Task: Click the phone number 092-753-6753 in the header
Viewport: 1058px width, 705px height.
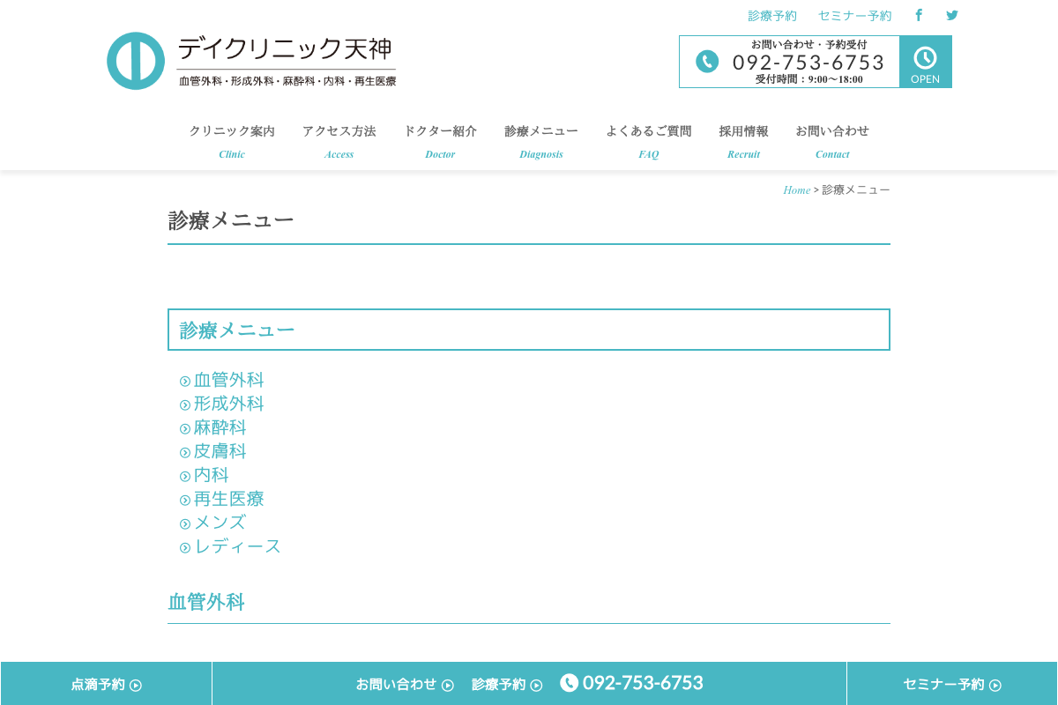Action: (808, 62)
